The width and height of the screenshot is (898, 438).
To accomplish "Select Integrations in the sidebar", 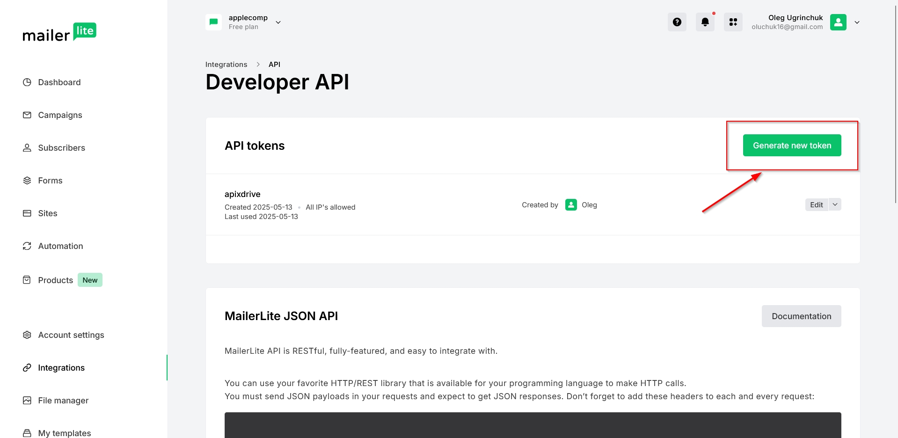I will [61, 368].
